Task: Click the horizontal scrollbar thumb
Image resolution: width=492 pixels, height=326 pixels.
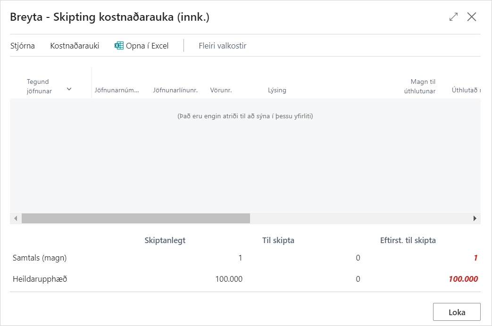Action: click(x=135, y=219)
